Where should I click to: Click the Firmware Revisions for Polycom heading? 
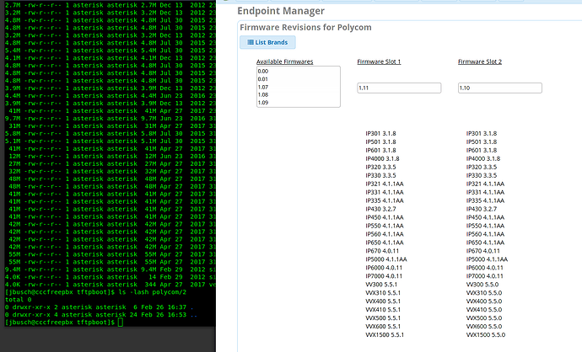coord(305,28)
